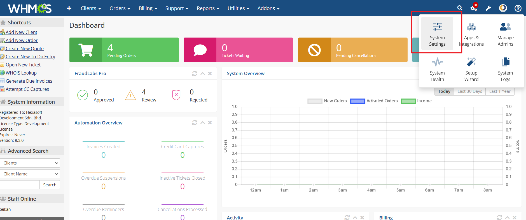Go to Manage Admins
Image resolution: width=526 pixels, height=220 pixels.
click(x=505, y=34)
